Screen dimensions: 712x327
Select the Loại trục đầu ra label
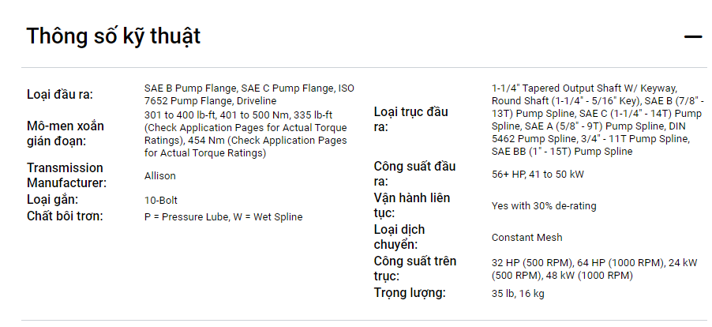[410, 119]
